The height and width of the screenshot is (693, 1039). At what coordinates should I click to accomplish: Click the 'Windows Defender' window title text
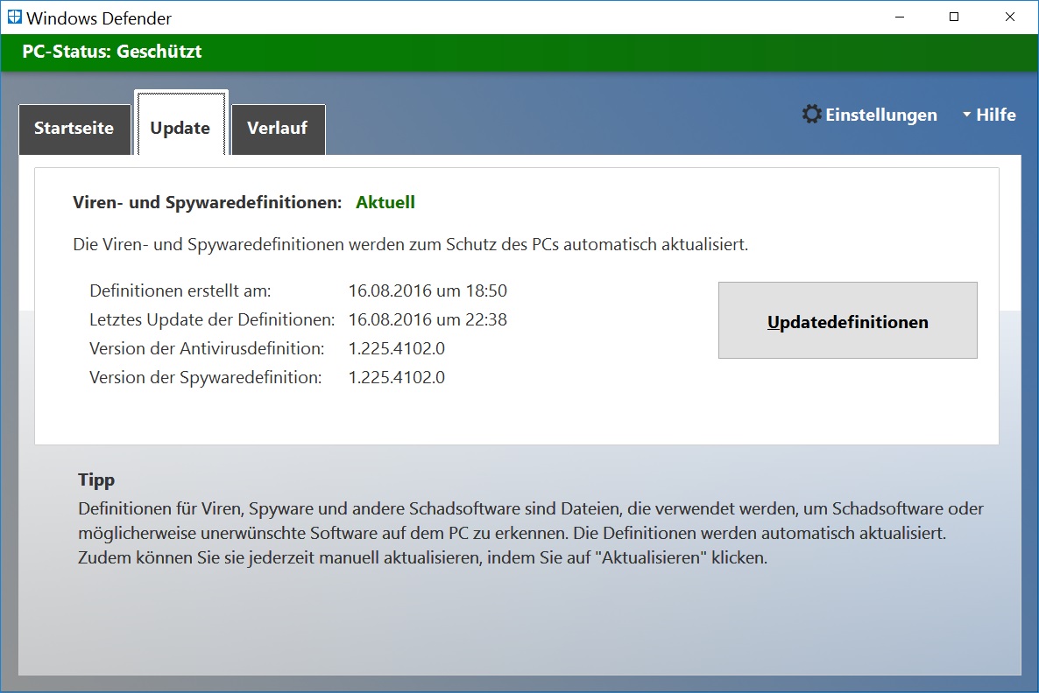pyautogui.click(x=99, y=17)
